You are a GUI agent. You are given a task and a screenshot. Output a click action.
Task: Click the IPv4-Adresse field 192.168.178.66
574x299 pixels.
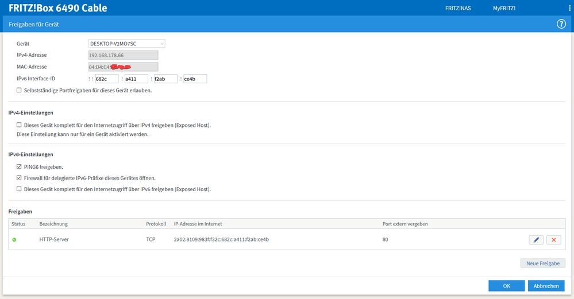click(x=124, y=55)
